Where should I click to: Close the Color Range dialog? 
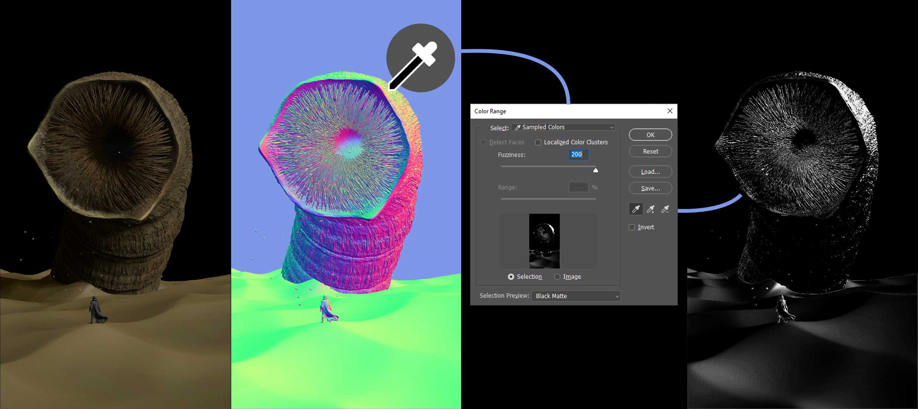[670, 111]
